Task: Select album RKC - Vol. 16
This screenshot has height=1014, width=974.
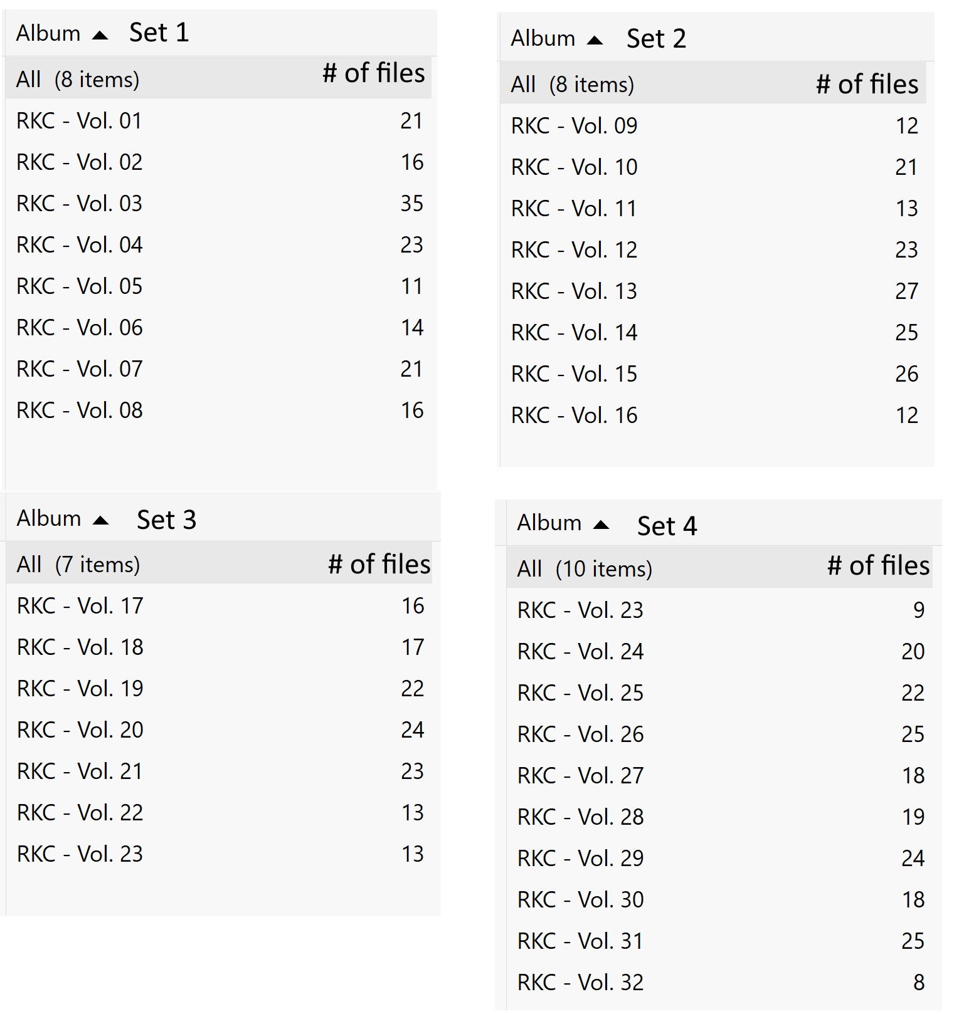Action: pos(574,416)
